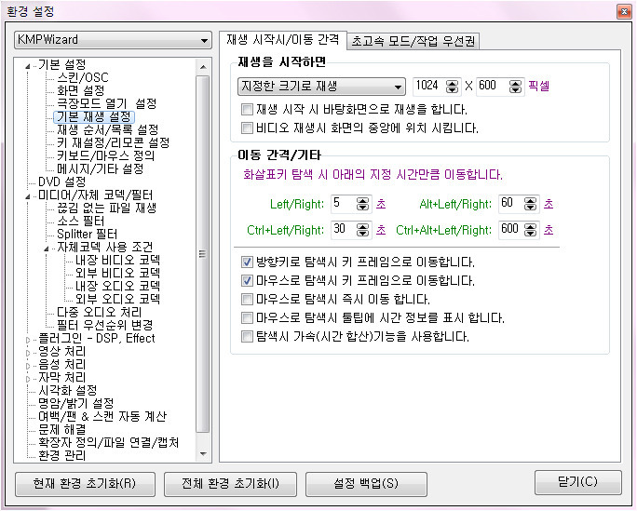Click 전체 환경 초기화(I) button
Screen dimensions: 637x511
click(230, 484)
